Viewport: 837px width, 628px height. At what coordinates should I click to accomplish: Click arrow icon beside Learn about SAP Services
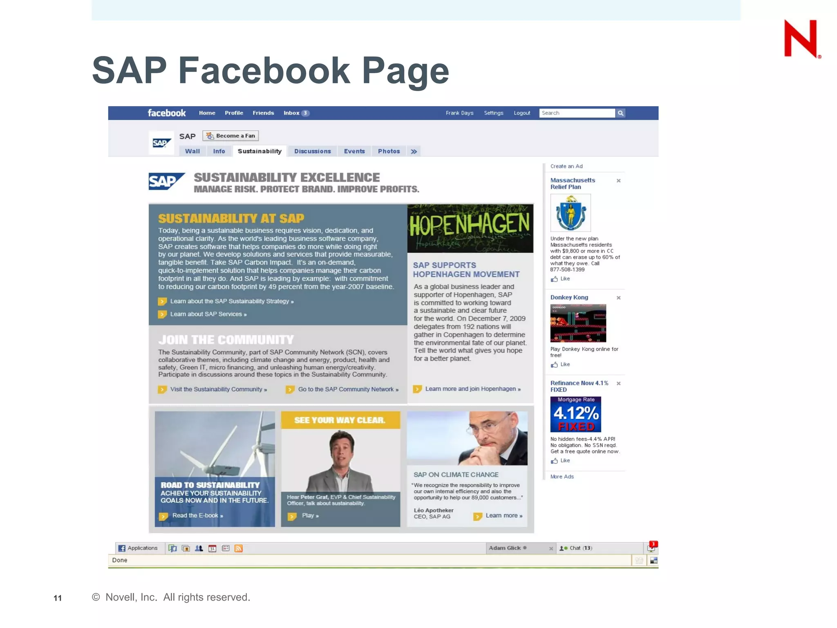pos(162,314)
